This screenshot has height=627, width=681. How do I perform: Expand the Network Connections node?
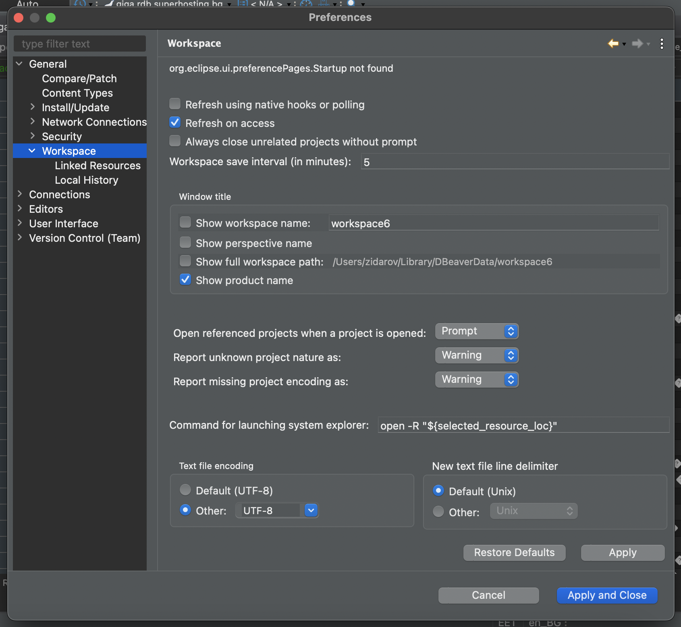[33, 122]
